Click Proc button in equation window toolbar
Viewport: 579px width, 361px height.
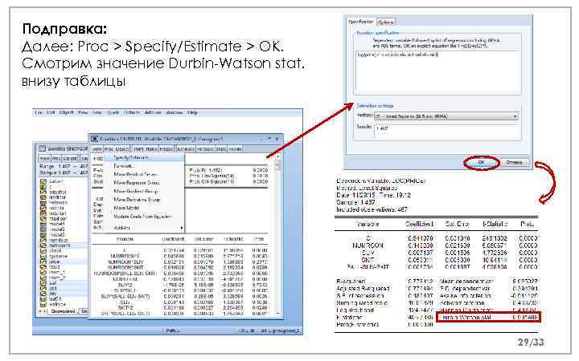click(x=109, y=149)
